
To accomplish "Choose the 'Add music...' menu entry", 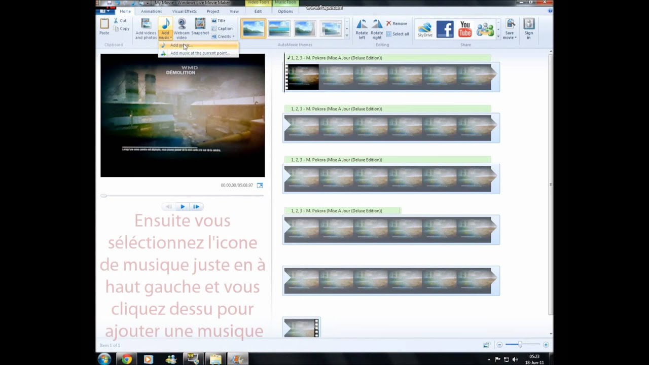I will point(198,45).
